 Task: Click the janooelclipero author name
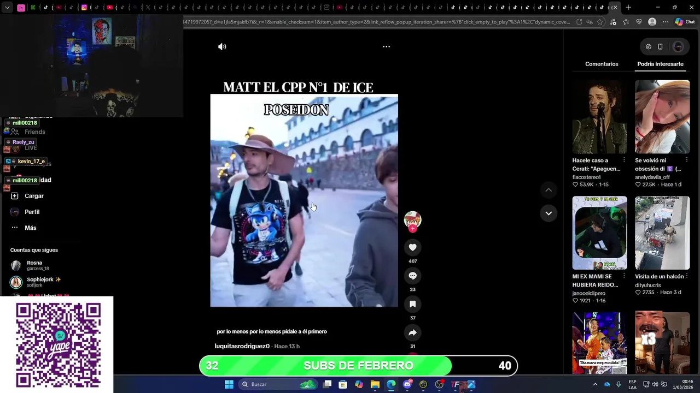point(588,293)
